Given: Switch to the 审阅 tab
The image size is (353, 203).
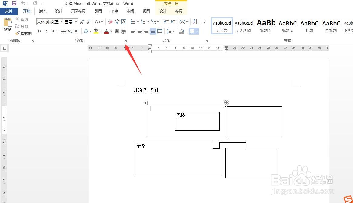Looking at the screenshot, I should pyautogui.click(x=130, y=11).
